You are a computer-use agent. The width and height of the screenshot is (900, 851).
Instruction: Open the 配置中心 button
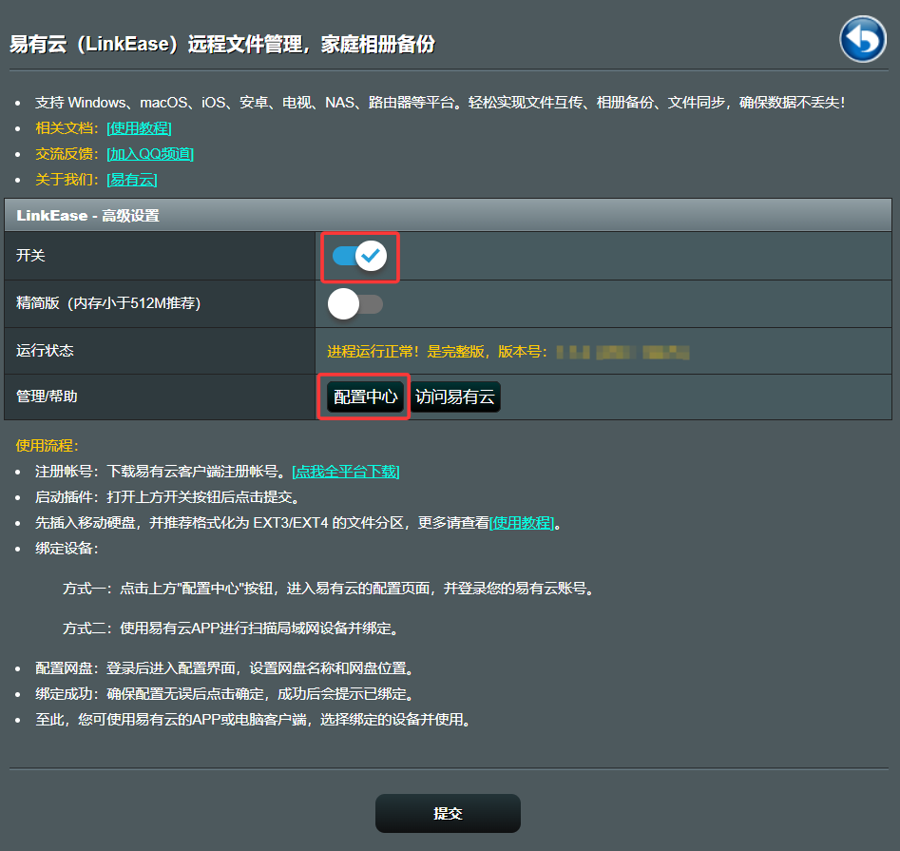tap(365, 396)
